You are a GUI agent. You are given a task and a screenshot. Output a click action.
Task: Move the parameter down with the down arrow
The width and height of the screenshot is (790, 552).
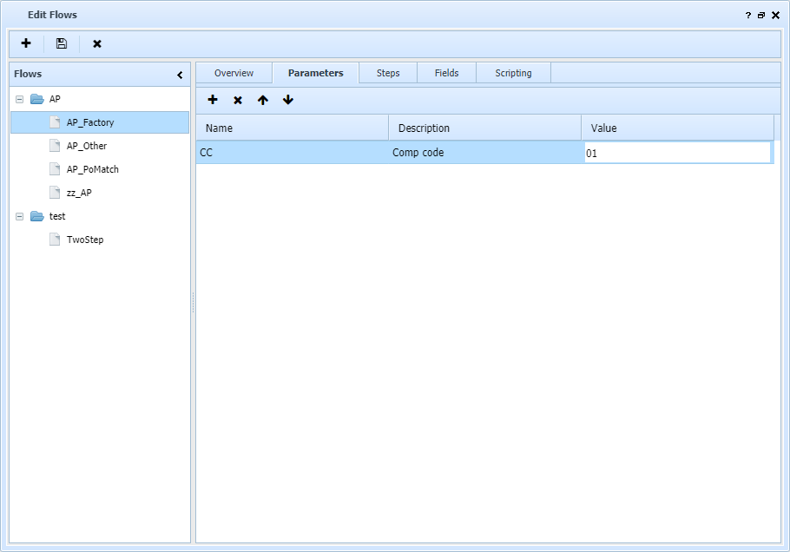point(288,100)
